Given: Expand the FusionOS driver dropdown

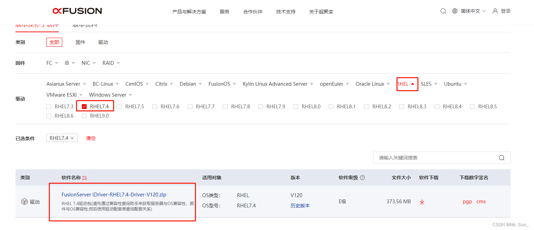Looking at the screenshot, I should point(222,84).
